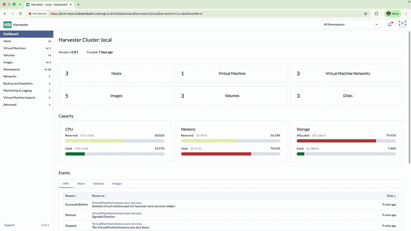Click the Harvester logo icon
Viewport: 411px width, 231px height.
point(7,25)
